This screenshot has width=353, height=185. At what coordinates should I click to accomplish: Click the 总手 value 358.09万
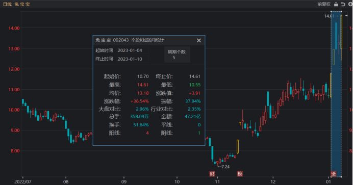point(139,116)
